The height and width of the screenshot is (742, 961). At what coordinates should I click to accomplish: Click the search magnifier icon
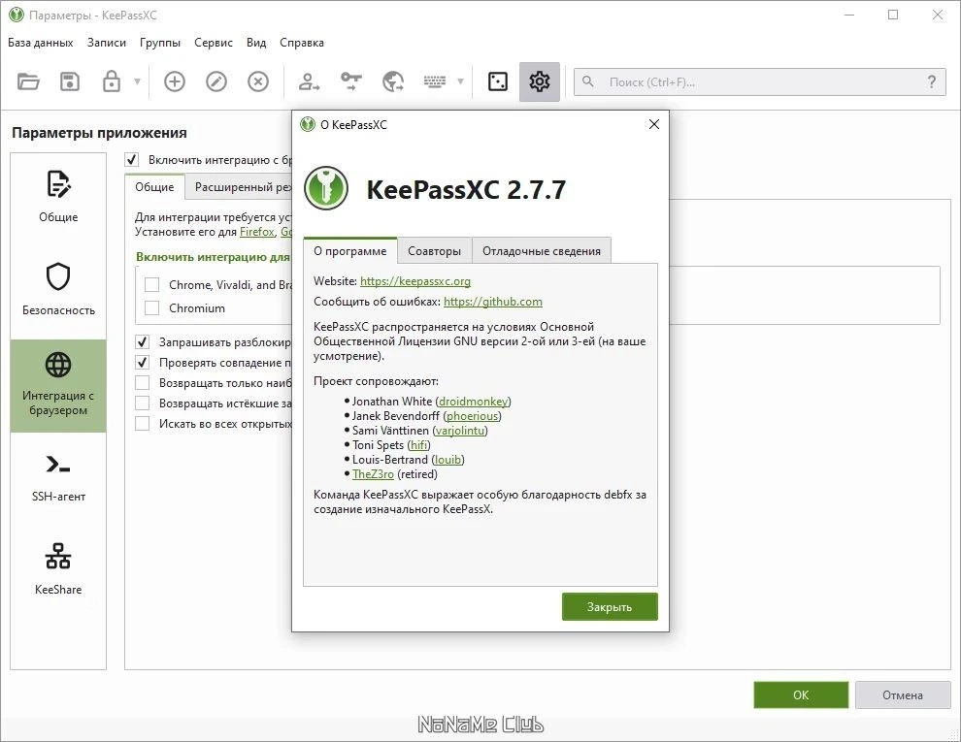(x=587, y=81)
